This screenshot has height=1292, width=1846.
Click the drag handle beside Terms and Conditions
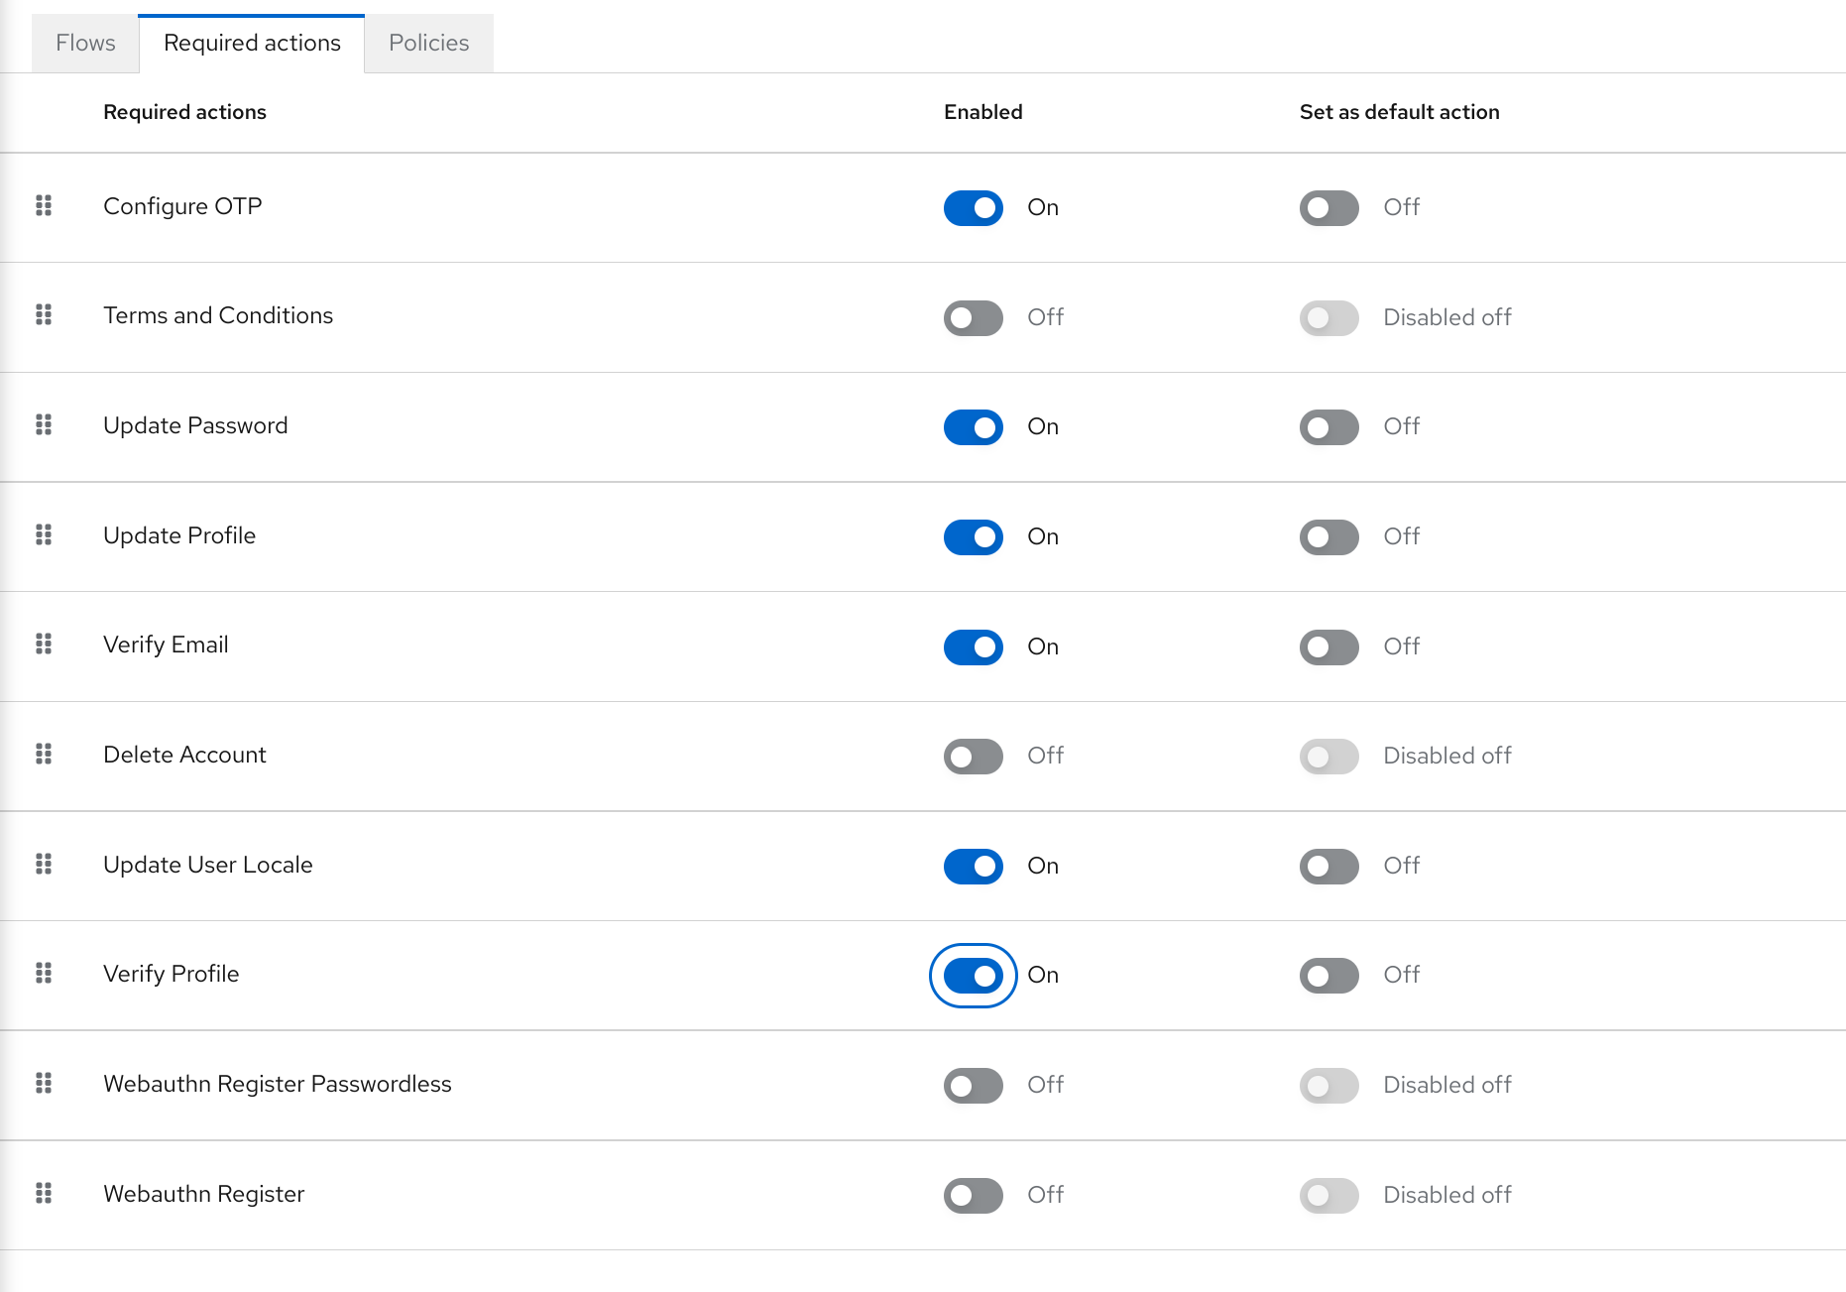click(44, 316)
